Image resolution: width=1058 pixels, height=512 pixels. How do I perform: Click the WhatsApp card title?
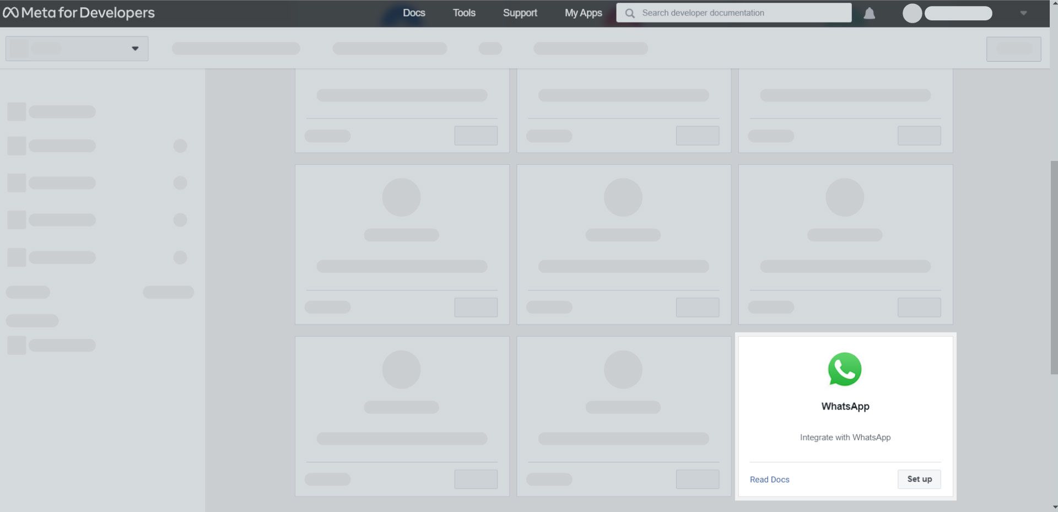pos(845,406)
